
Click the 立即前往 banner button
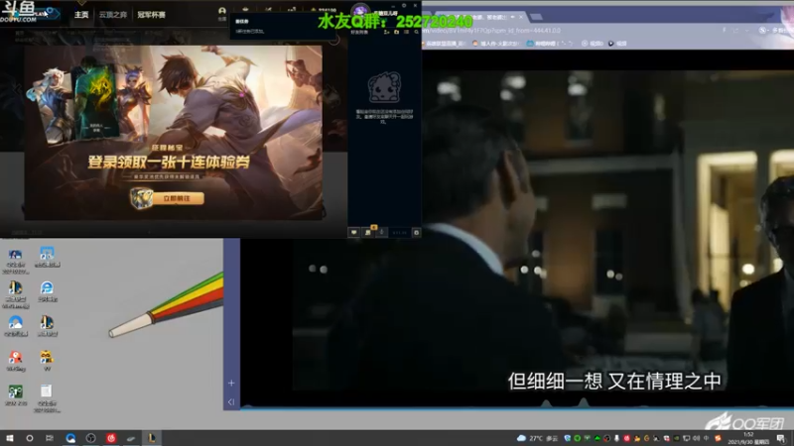(177, 198)
